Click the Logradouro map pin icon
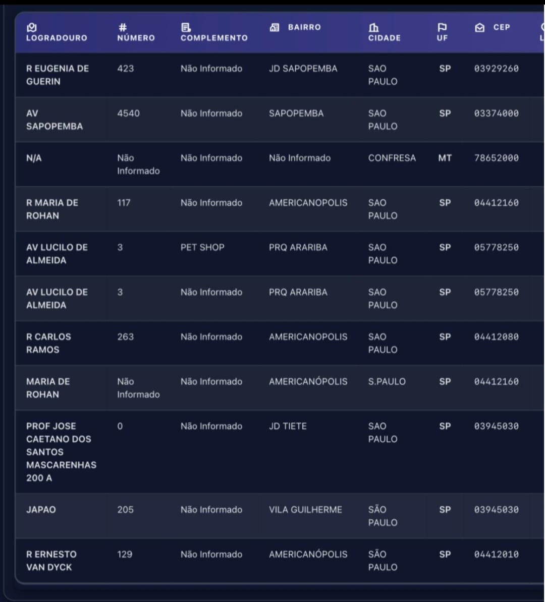This screenshot has height=602, width=545. [x=32, y=27]
